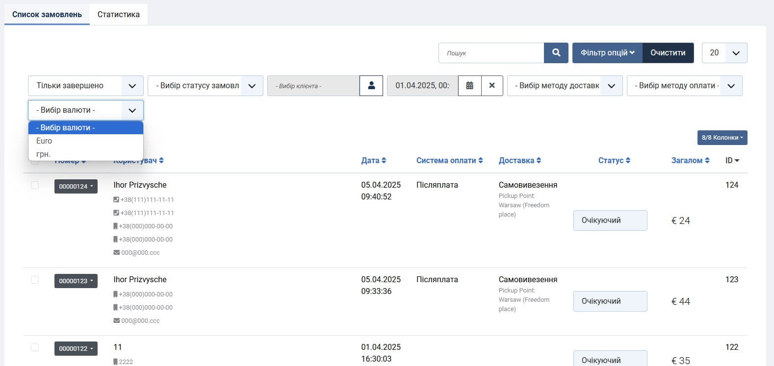Open the Фільтр опцій button
Image resolution: width=774 pixels, height=366 pixels.
[607, 53]
